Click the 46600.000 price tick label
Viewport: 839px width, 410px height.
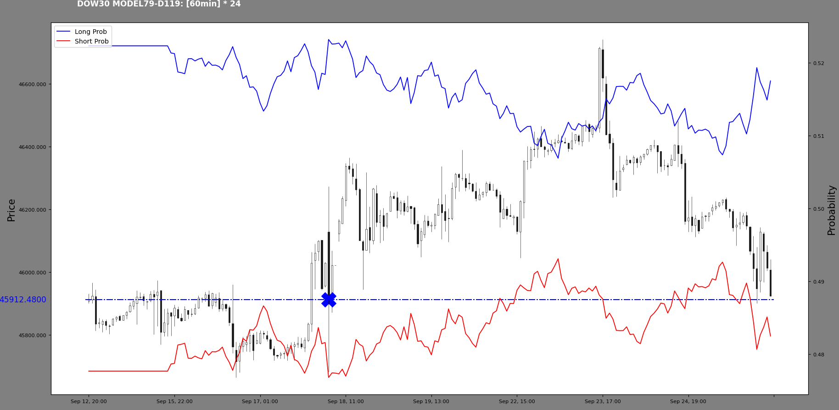tap(32, 84)
